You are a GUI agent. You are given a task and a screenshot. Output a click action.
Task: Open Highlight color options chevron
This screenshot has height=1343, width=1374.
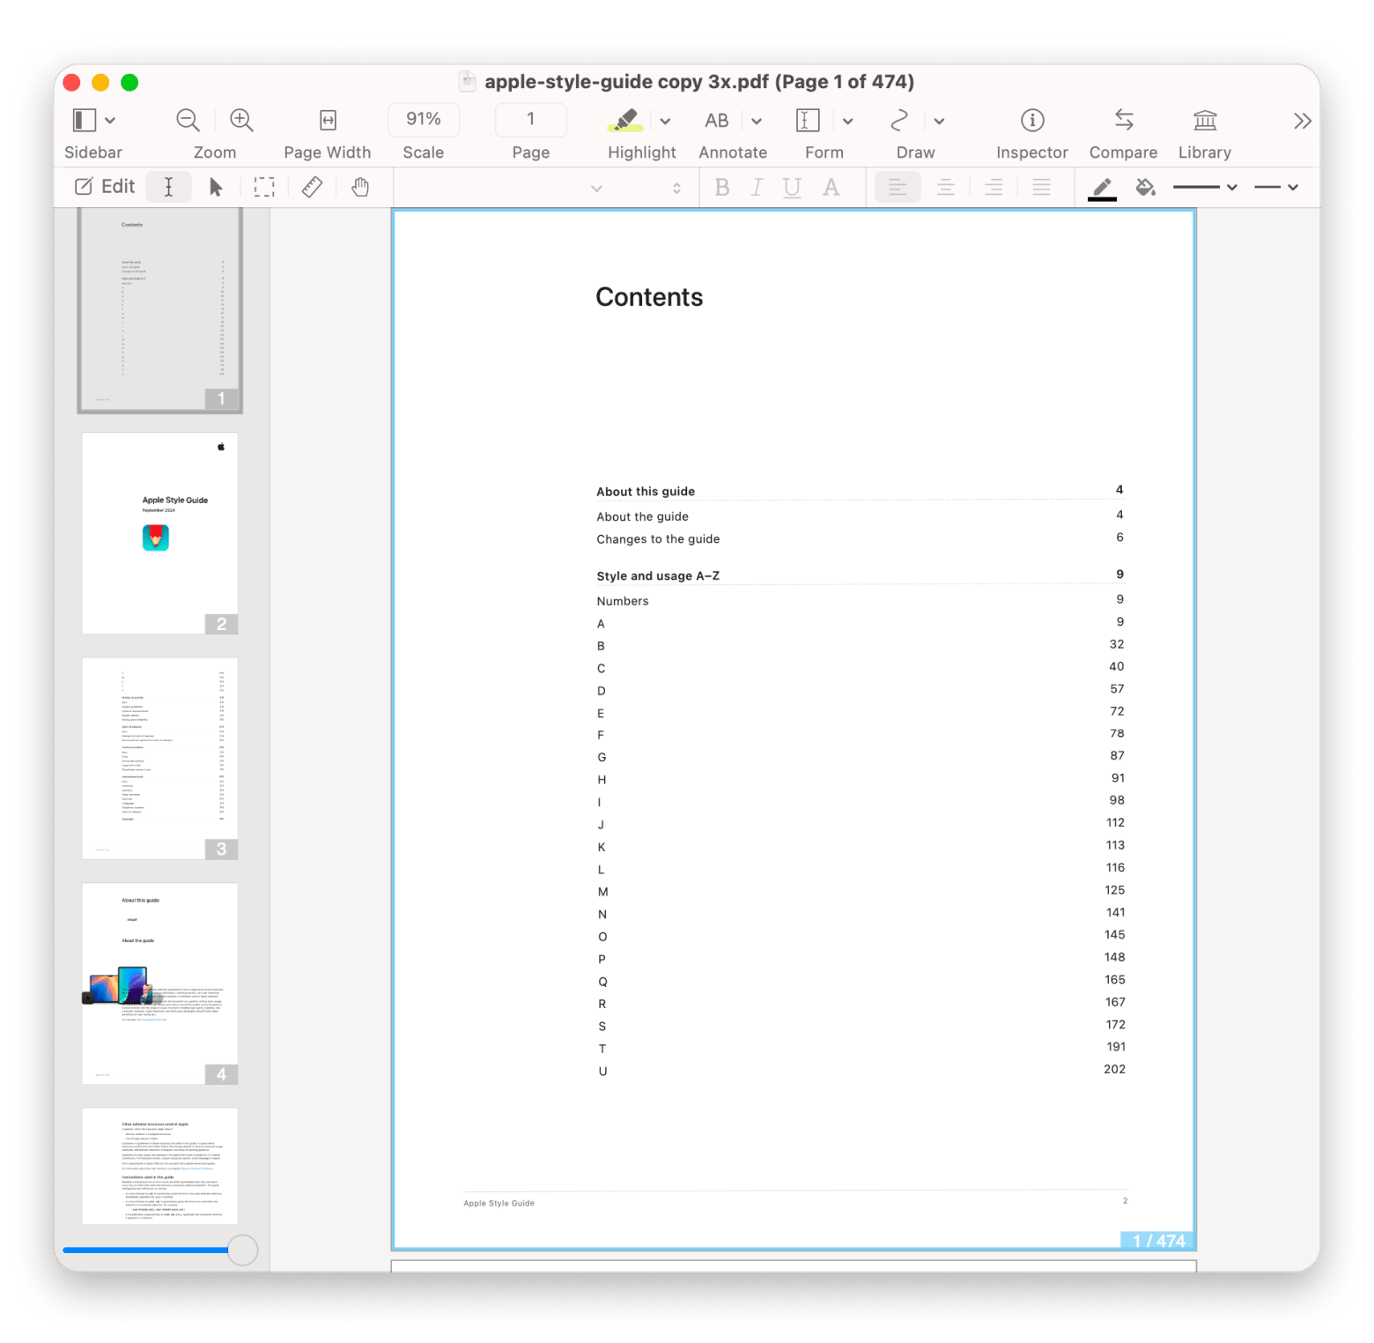point(666,122)
